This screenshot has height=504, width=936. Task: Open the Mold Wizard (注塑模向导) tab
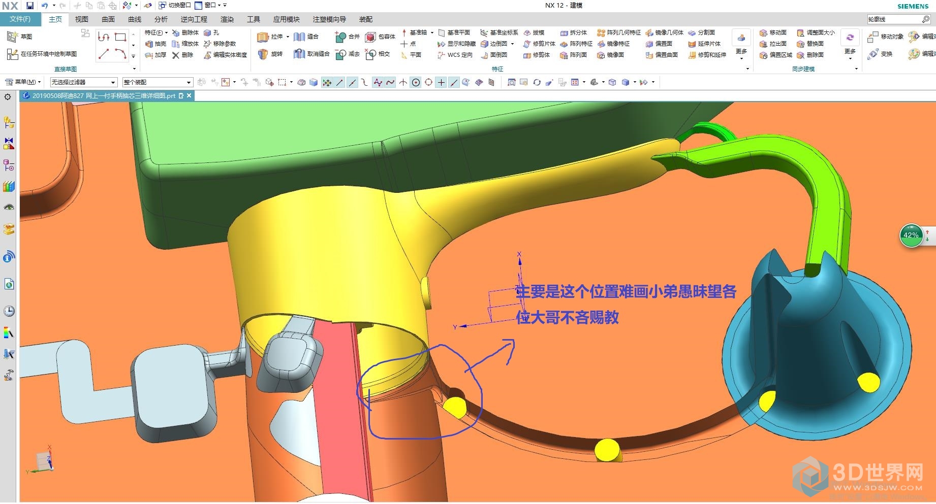point(329,19)
